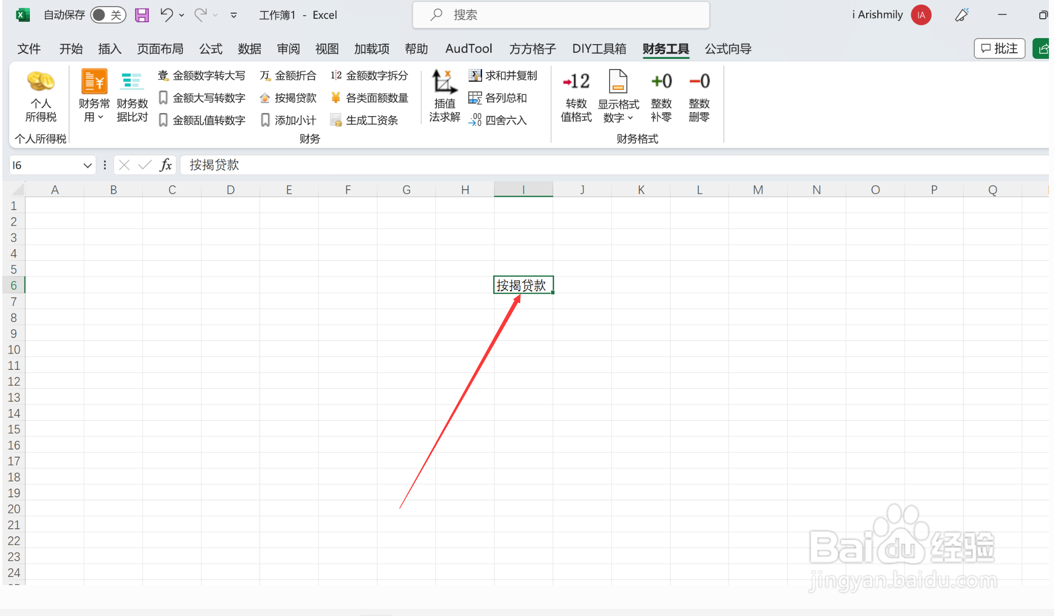The image size is (1054, 616).
Task: Click the green Excel app logo
Action: click(x=23, y=15)
